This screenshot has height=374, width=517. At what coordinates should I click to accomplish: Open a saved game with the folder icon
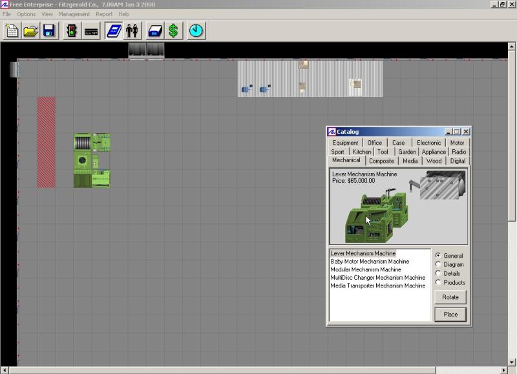coord(30,30)
